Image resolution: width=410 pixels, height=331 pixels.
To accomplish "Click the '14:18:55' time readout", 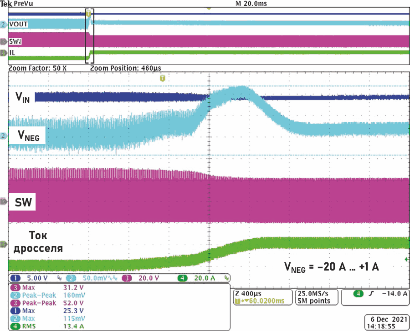I will tap(381, 326).
